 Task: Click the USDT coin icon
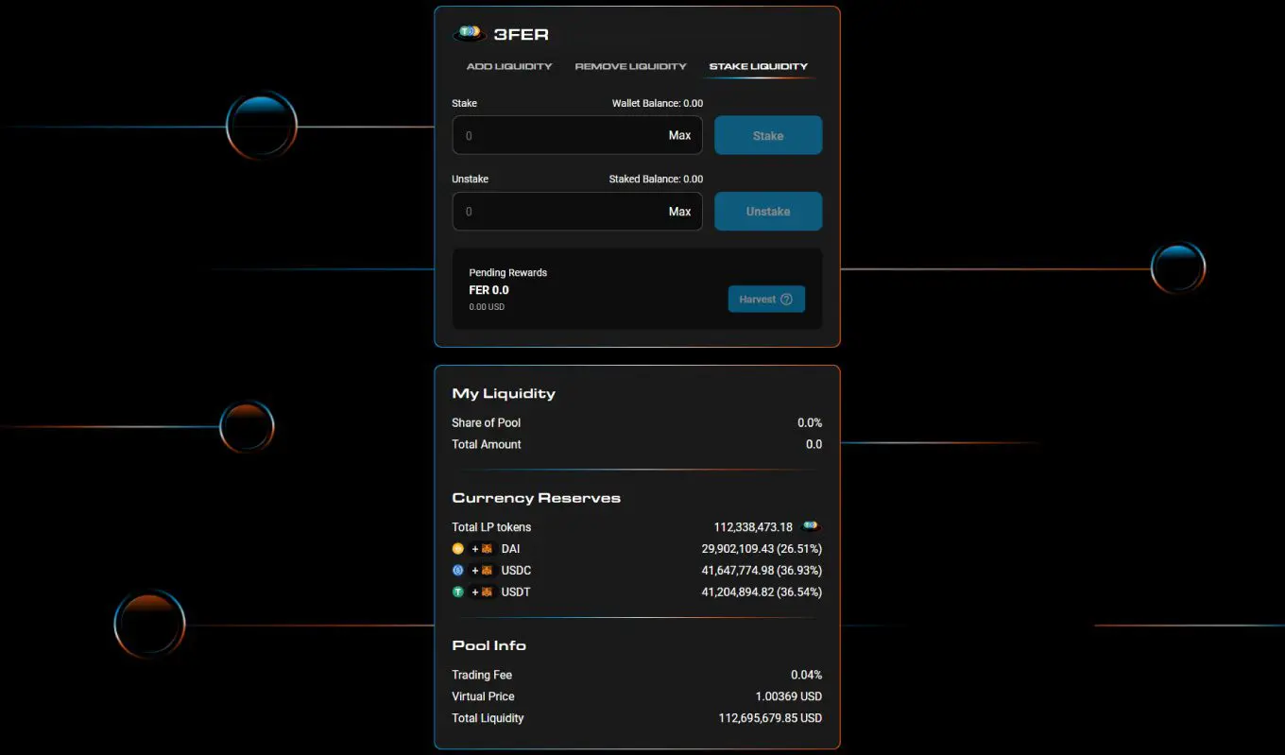[x=458, y=592]
